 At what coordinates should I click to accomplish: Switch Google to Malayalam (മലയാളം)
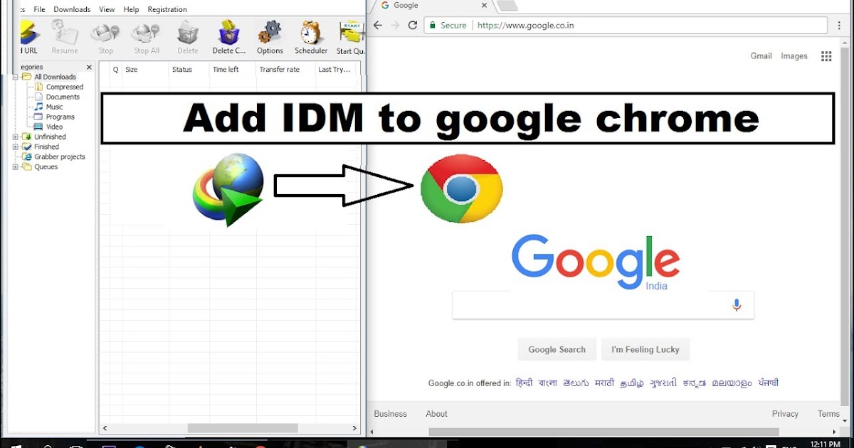tap(732, 383)
